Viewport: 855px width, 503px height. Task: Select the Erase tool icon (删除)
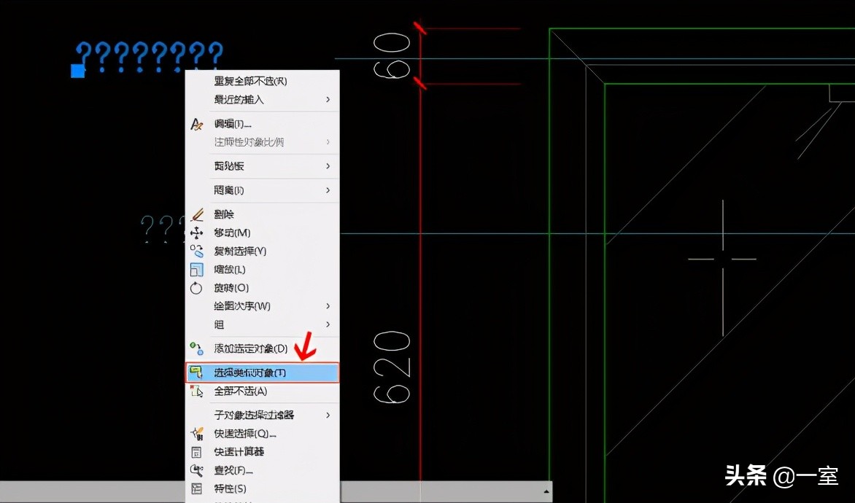tap(196, 214)
